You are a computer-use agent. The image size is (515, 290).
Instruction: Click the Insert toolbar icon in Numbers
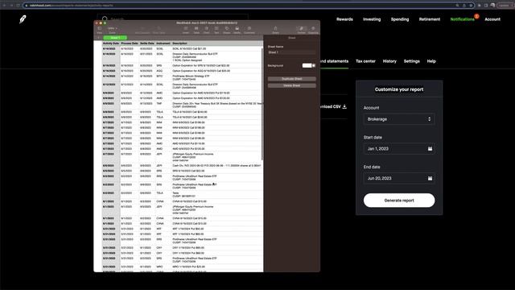point(186,30)
